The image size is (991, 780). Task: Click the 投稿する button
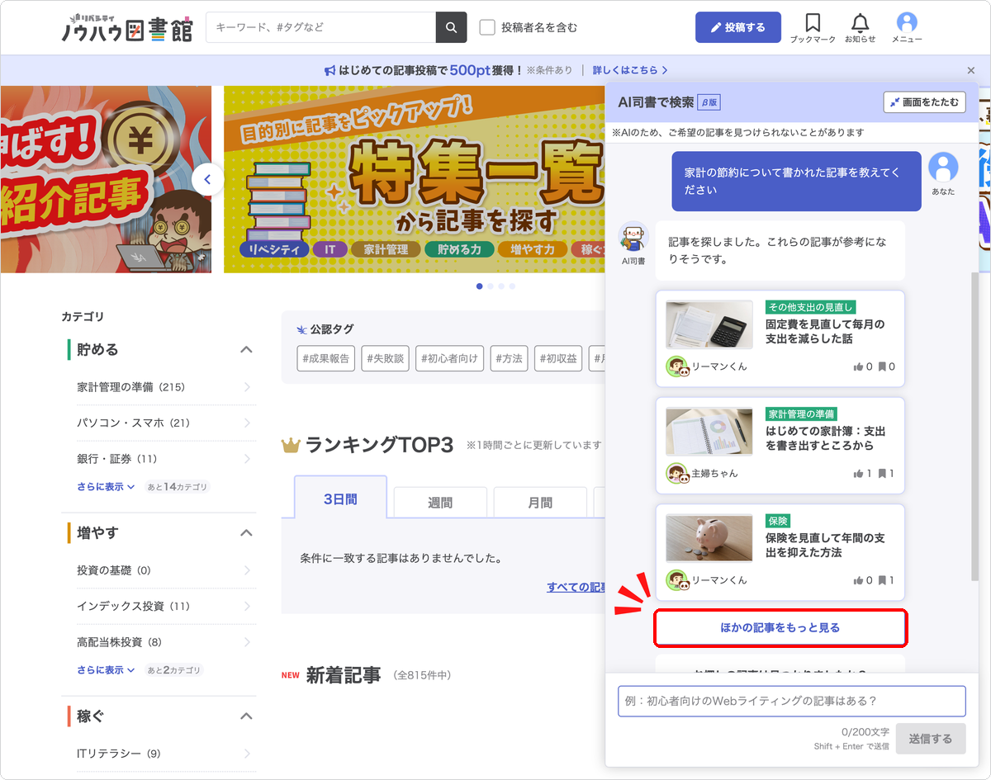tap(737, 27)
